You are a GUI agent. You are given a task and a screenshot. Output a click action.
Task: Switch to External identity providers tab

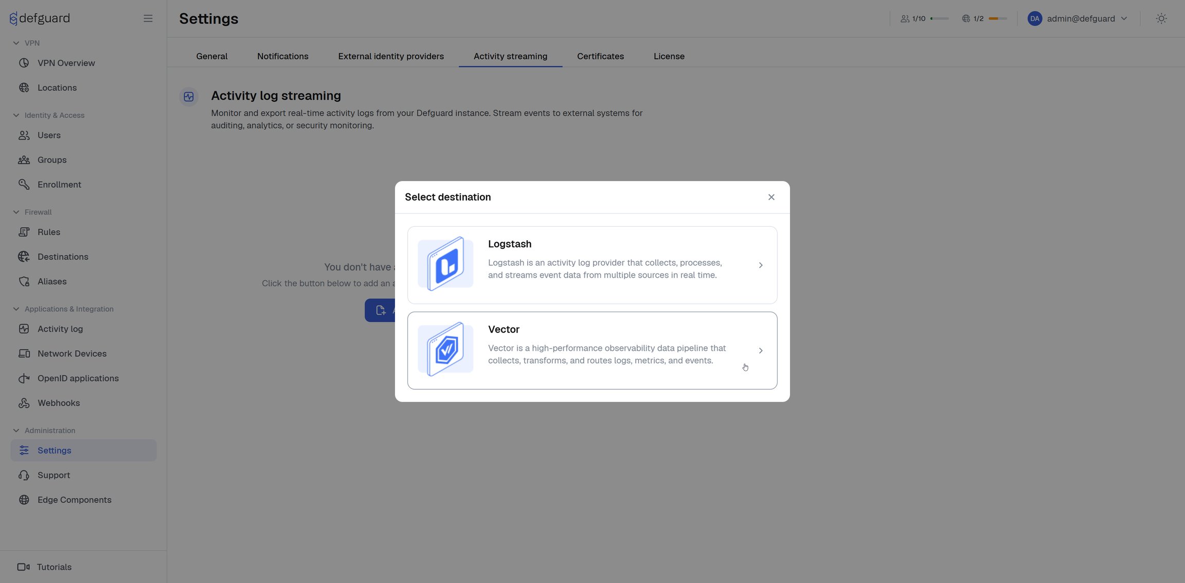[x=391, y=56]
